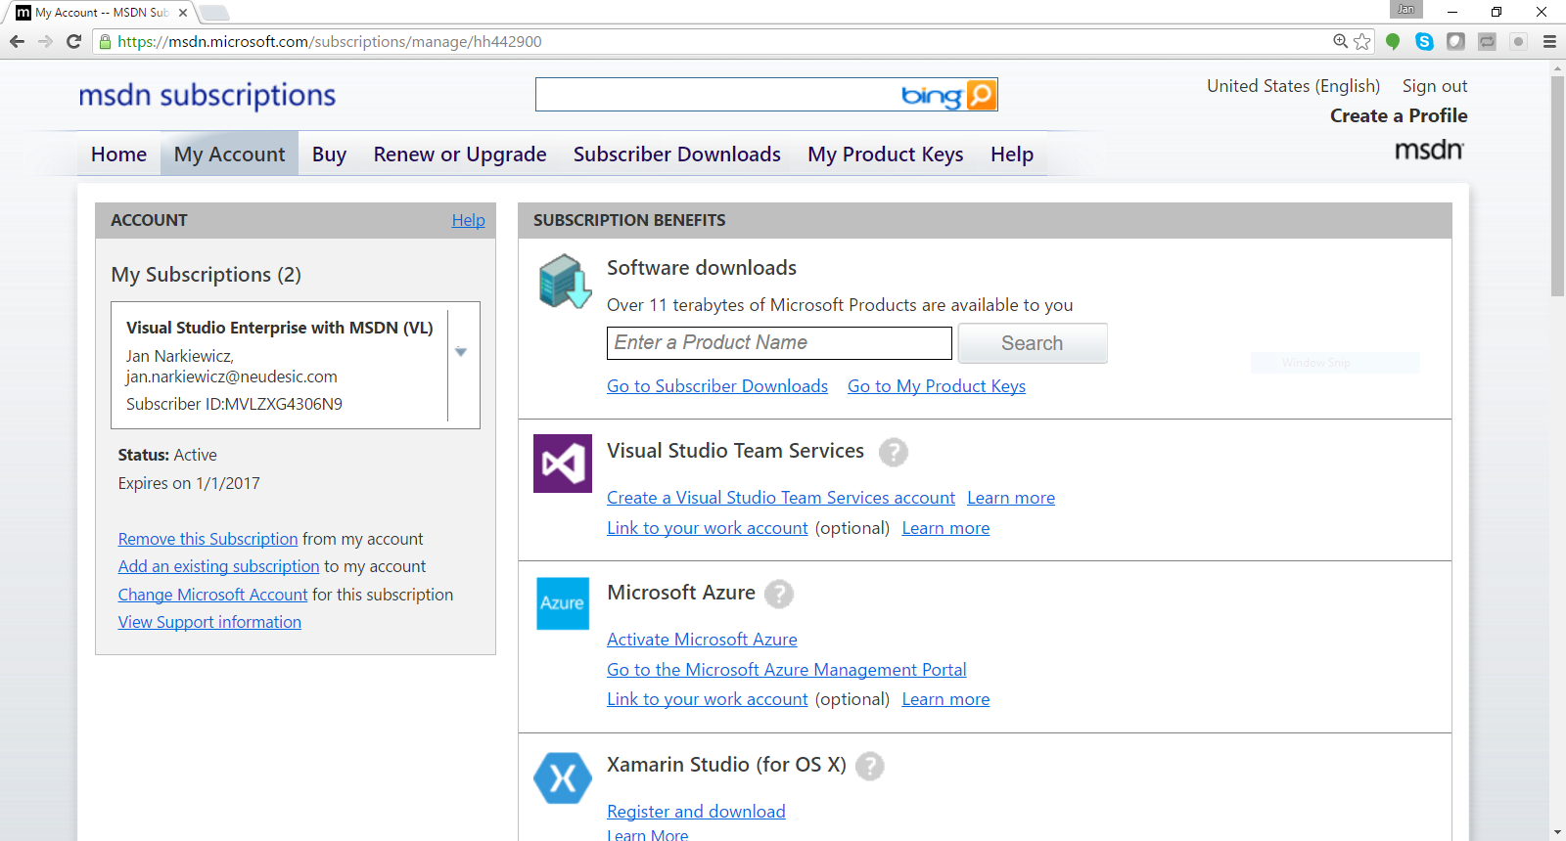Viewport: 1566px width, 841px height.
Task: Open the zoom indicator in address bar
Action: 1340,41
